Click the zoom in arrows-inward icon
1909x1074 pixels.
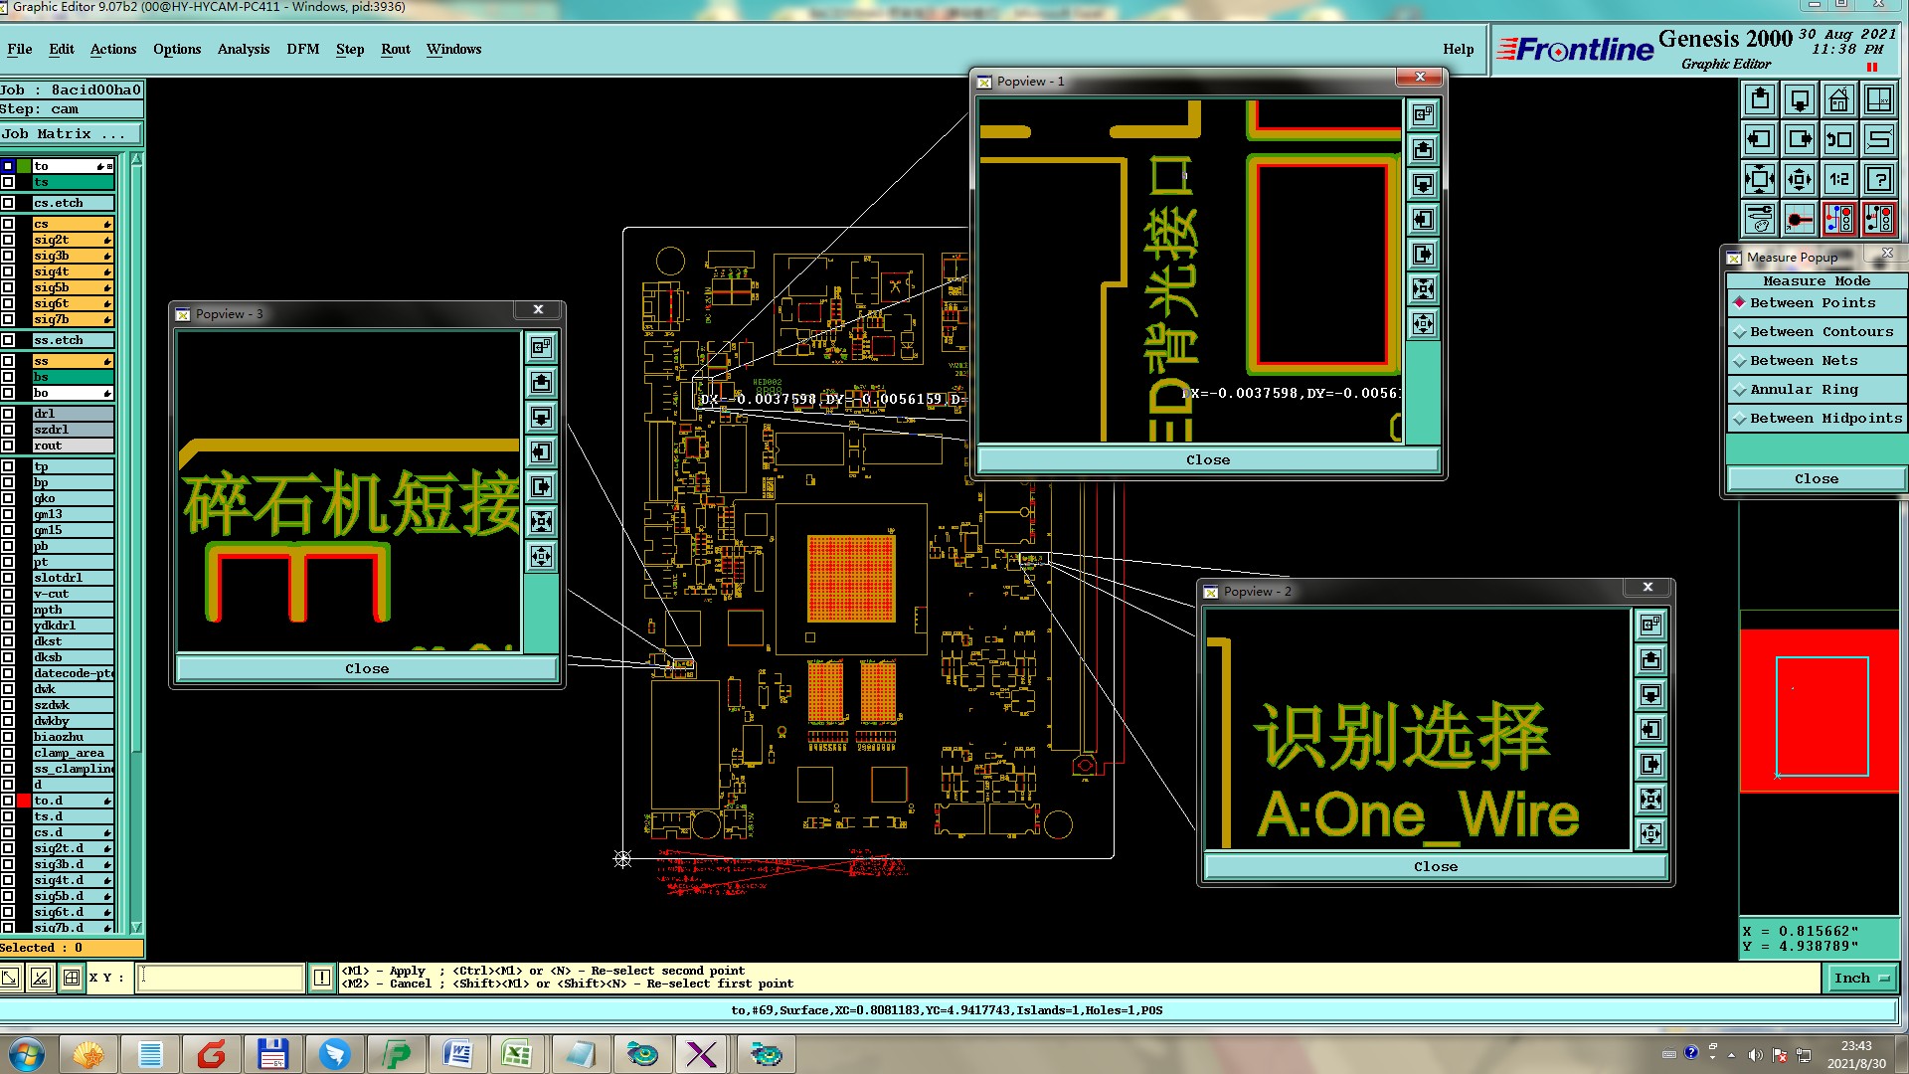click(1760, 179)
